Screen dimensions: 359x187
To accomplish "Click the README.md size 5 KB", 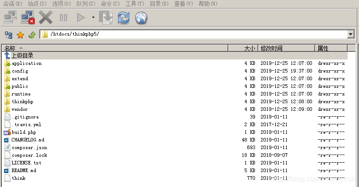I will point(250,170).
